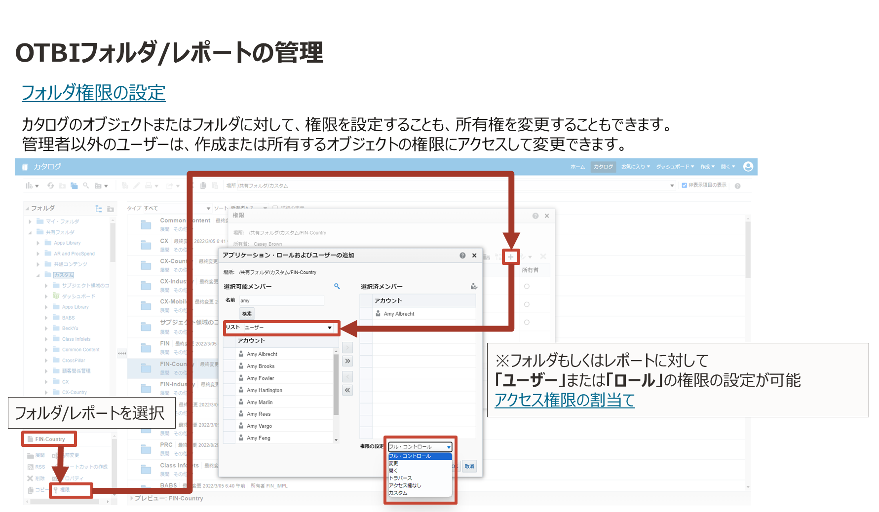Screen dimensions: 879x512
Task: Click inside the 名前 input containing amy
Action: [281, 300]
